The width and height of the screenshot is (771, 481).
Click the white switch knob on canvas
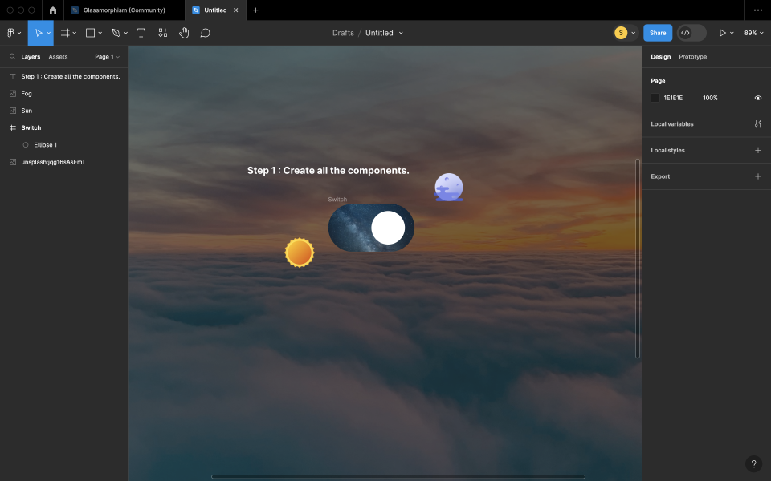[x=388, y=228]
